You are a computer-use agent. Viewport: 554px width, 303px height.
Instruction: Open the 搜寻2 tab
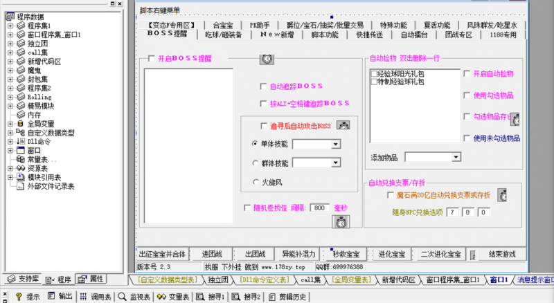click(247, 297)
